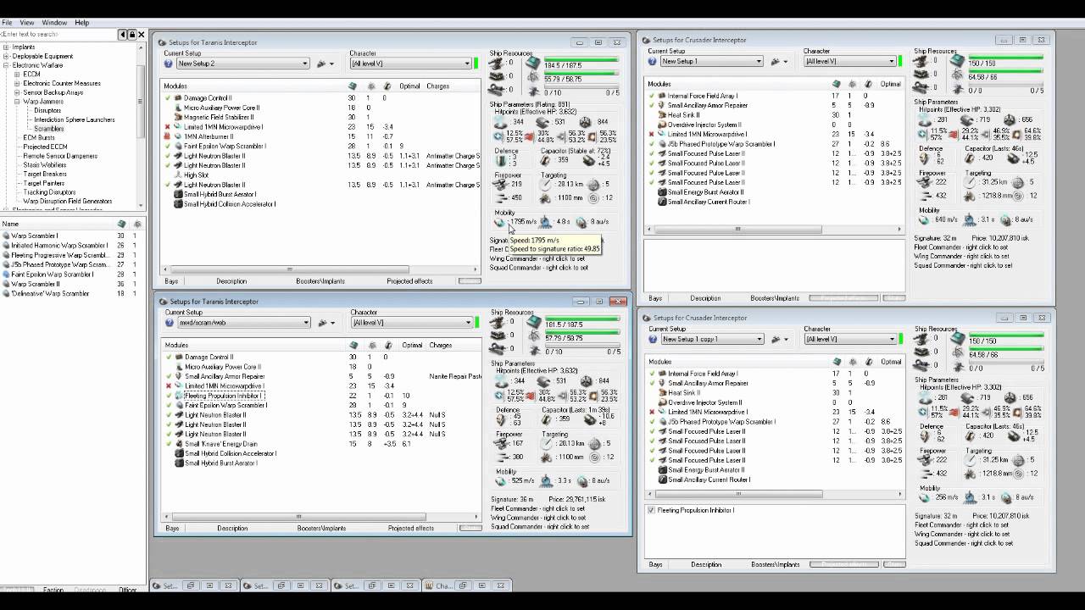The height and width of the screenshot is (610, 1085).
Task: Expand the Implants tree node
Action: tap(7, 47)
